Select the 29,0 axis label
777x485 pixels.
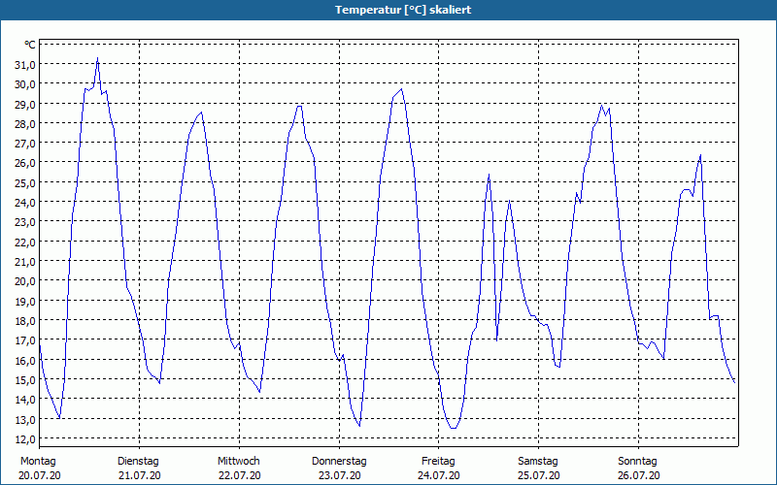point(26,104)
